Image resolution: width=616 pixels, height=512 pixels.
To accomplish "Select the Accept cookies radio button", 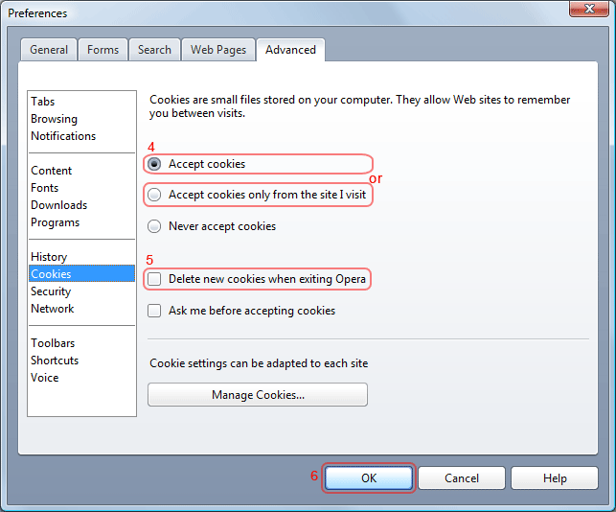I will pyautogui.click(x=155, y=164).
